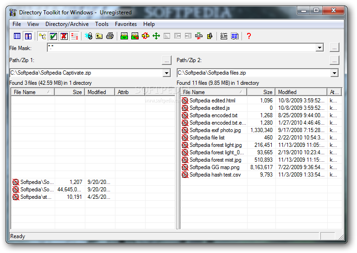Click the yellow stamp toolbar icon
Viewport: 357px width, 253px height.
coord(210,36)
